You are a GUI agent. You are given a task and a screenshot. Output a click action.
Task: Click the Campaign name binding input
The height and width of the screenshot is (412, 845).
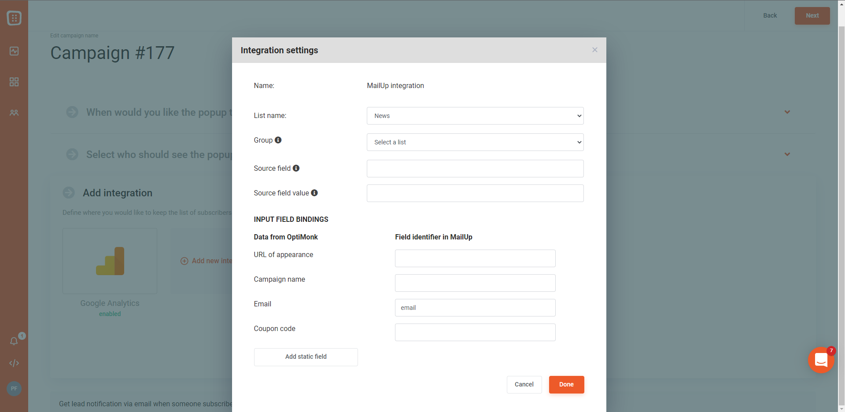475,283
